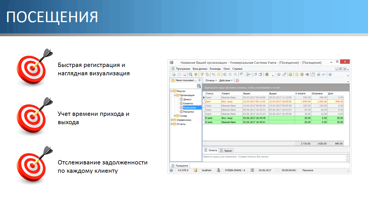Expand the Склад folder node
Viewport: 368px width, 207px height.
(x=175, y=116)
